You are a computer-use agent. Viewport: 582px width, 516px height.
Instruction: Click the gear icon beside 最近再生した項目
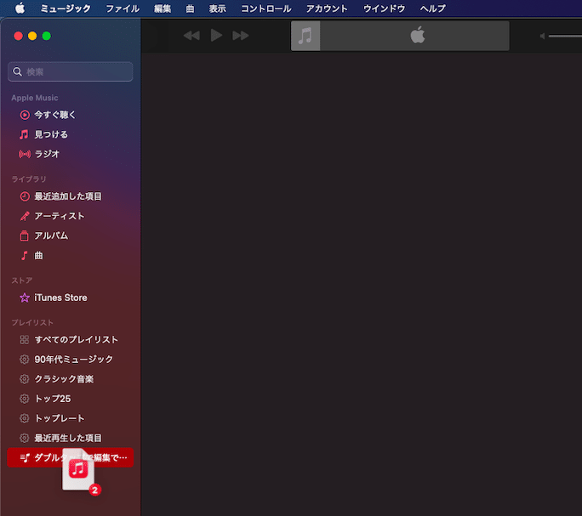(25, 438)
